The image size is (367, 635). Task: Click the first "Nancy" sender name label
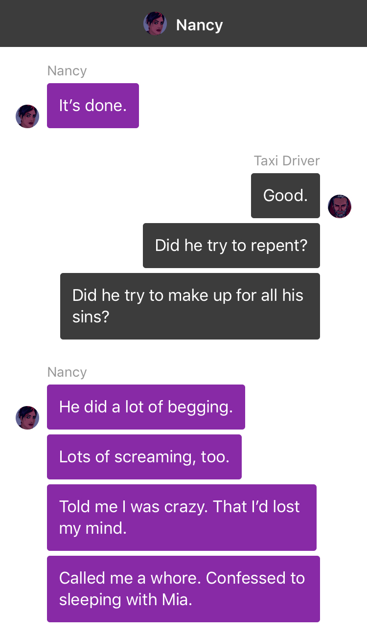tap(67, 71)
